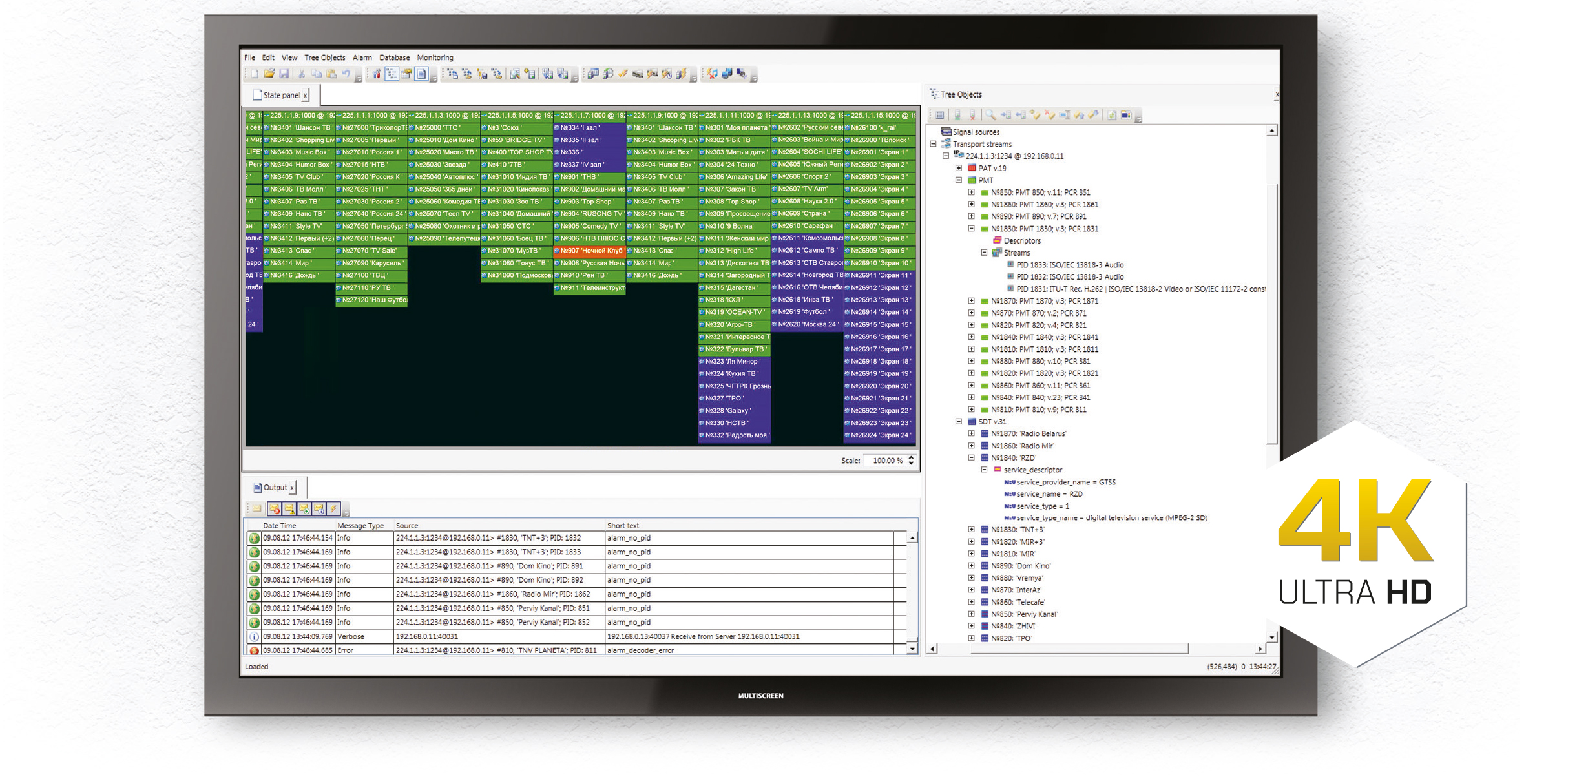Click the add-tag icon with green plus

click(1035, 116)
